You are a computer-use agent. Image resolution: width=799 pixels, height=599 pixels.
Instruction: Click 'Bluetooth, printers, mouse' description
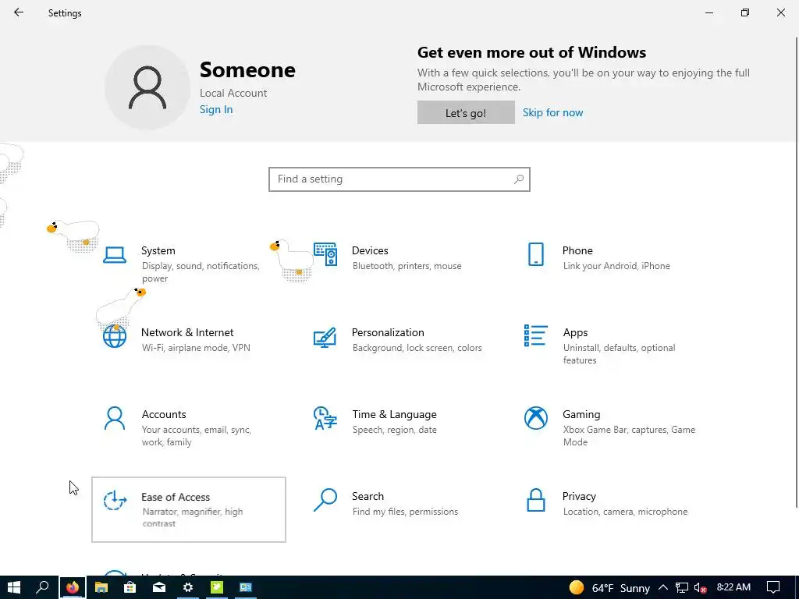click(407, 266)
